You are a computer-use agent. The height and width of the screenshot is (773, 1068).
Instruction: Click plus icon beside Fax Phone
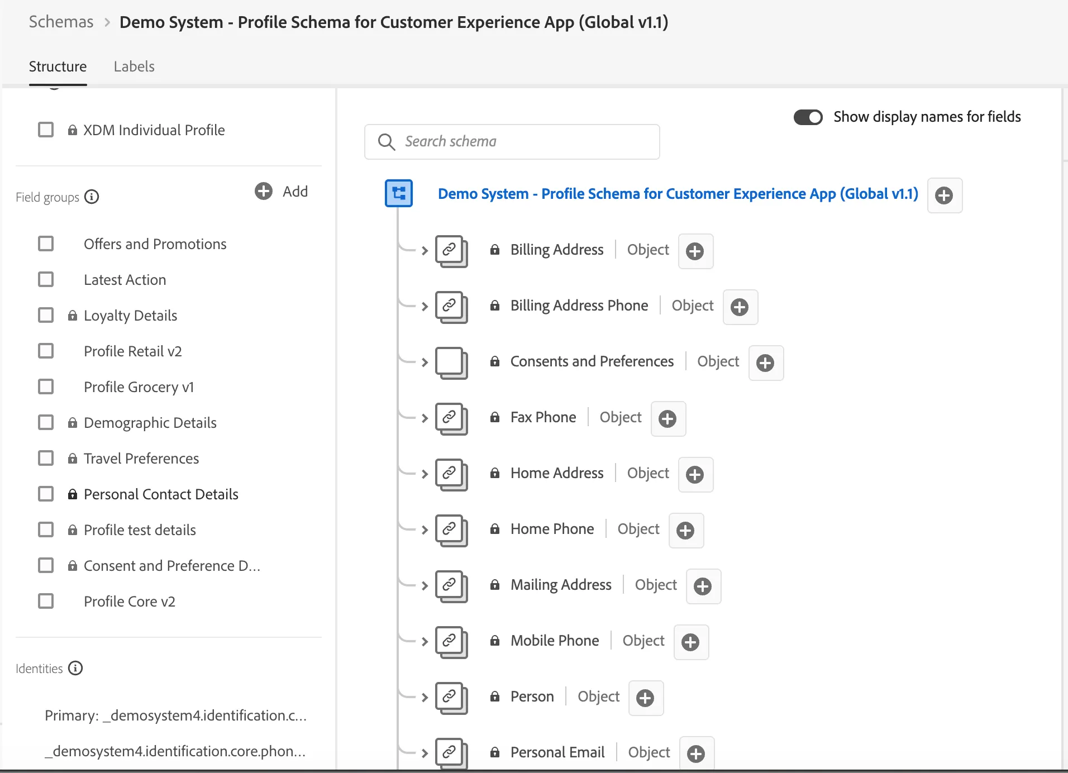[668, 419]
